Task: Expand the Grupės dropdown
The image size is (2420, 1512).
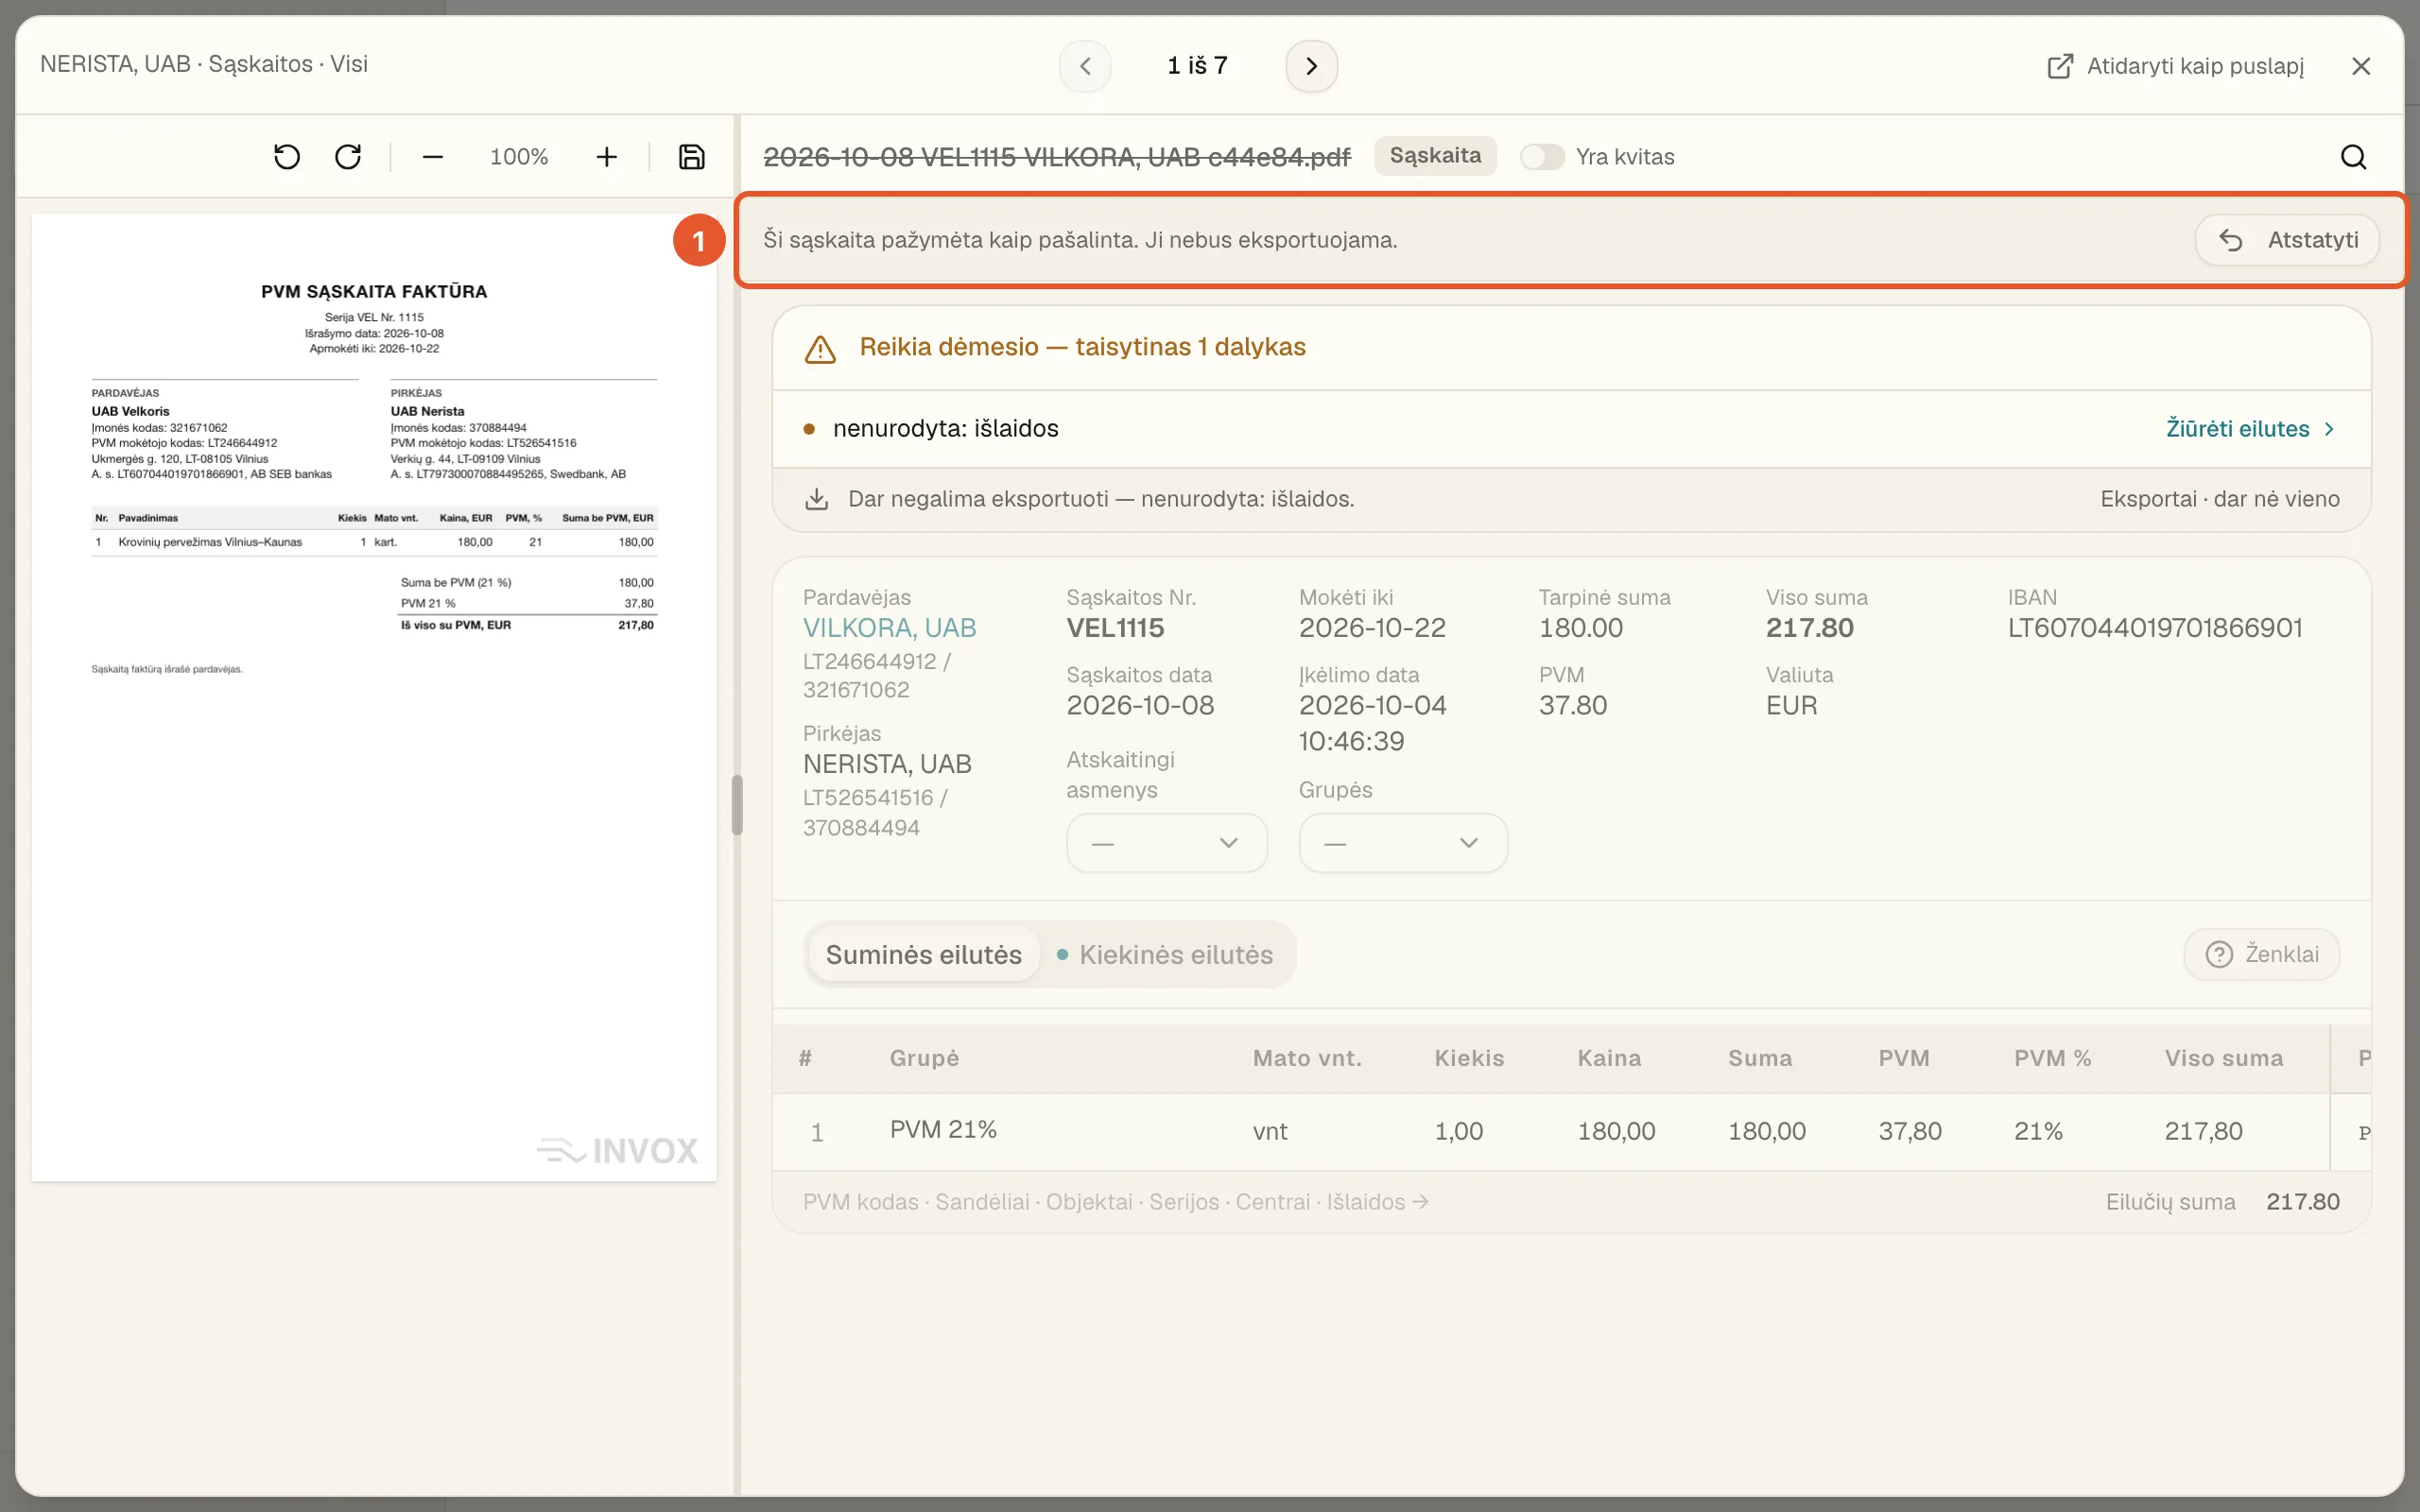Action: point(1402,843)
